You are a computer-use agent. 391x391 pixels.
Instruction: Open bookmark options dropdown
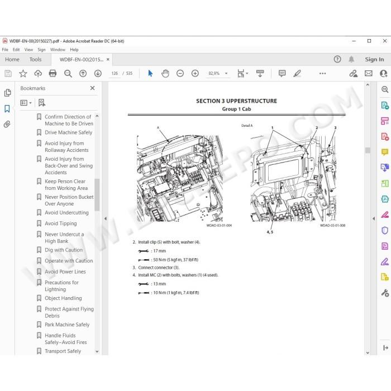click(26, 103)
